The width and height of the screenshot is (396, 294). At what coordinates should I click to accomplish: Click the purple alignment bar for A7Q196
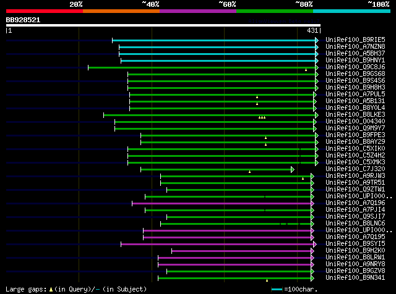(x=222, y=203)
